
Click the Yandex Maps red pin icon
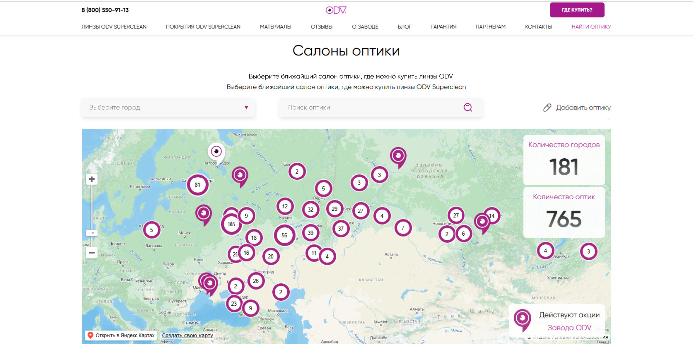(x=91, y=335)
